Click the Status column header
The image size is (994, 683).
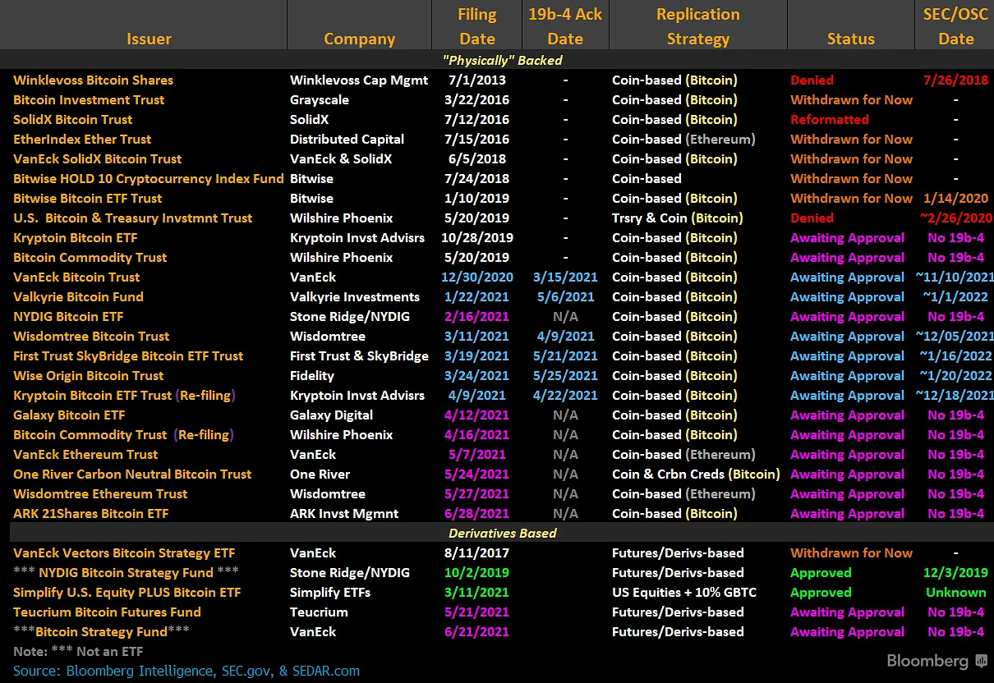pos(850,39)
